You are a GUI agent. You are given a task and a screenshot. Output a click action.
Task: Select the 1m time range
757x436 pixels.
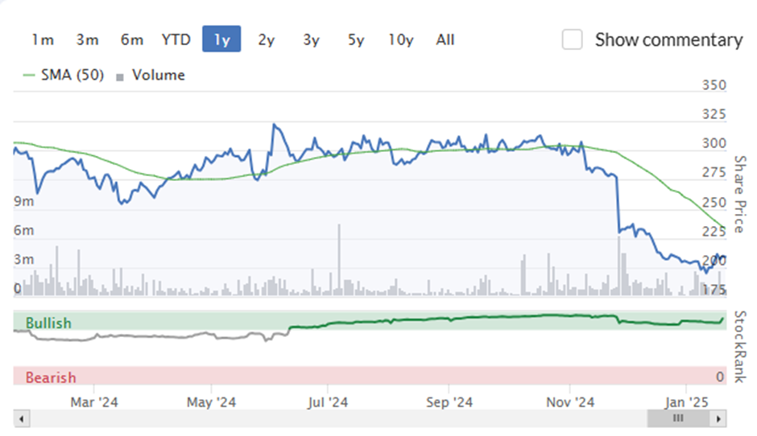coord(43,39)
